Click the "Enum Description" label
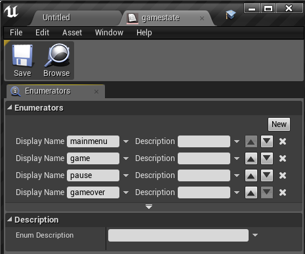This screenshot has height=254, width=305. pos(45,235)
